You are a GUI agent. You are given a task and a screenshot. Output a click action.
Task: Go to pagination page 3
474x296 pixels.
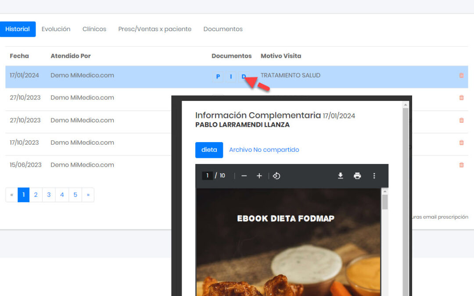pyautogui.click(x=49, y=195)
